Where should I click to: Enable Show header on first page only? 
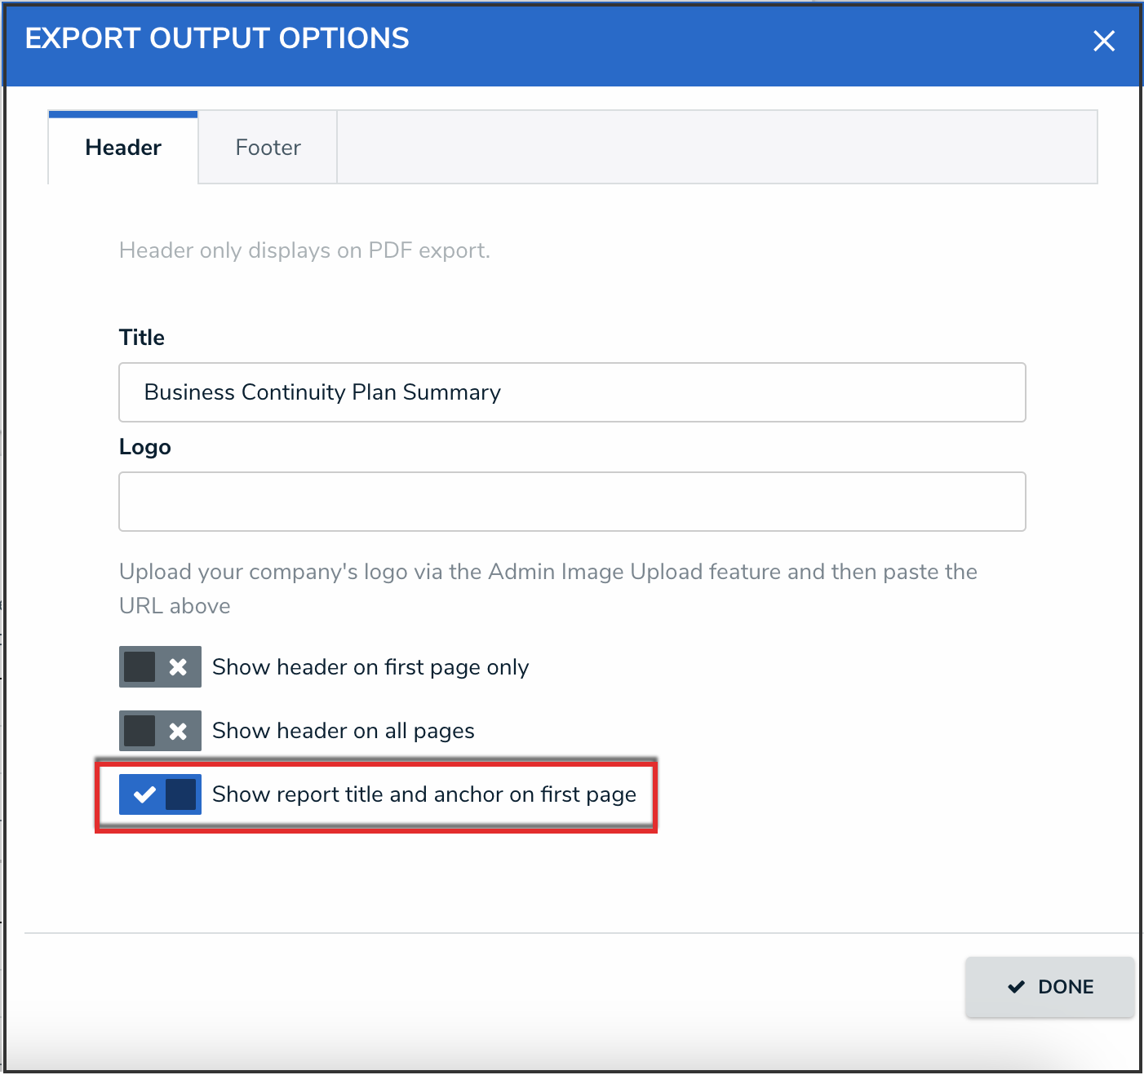click(x=160, y=667)
